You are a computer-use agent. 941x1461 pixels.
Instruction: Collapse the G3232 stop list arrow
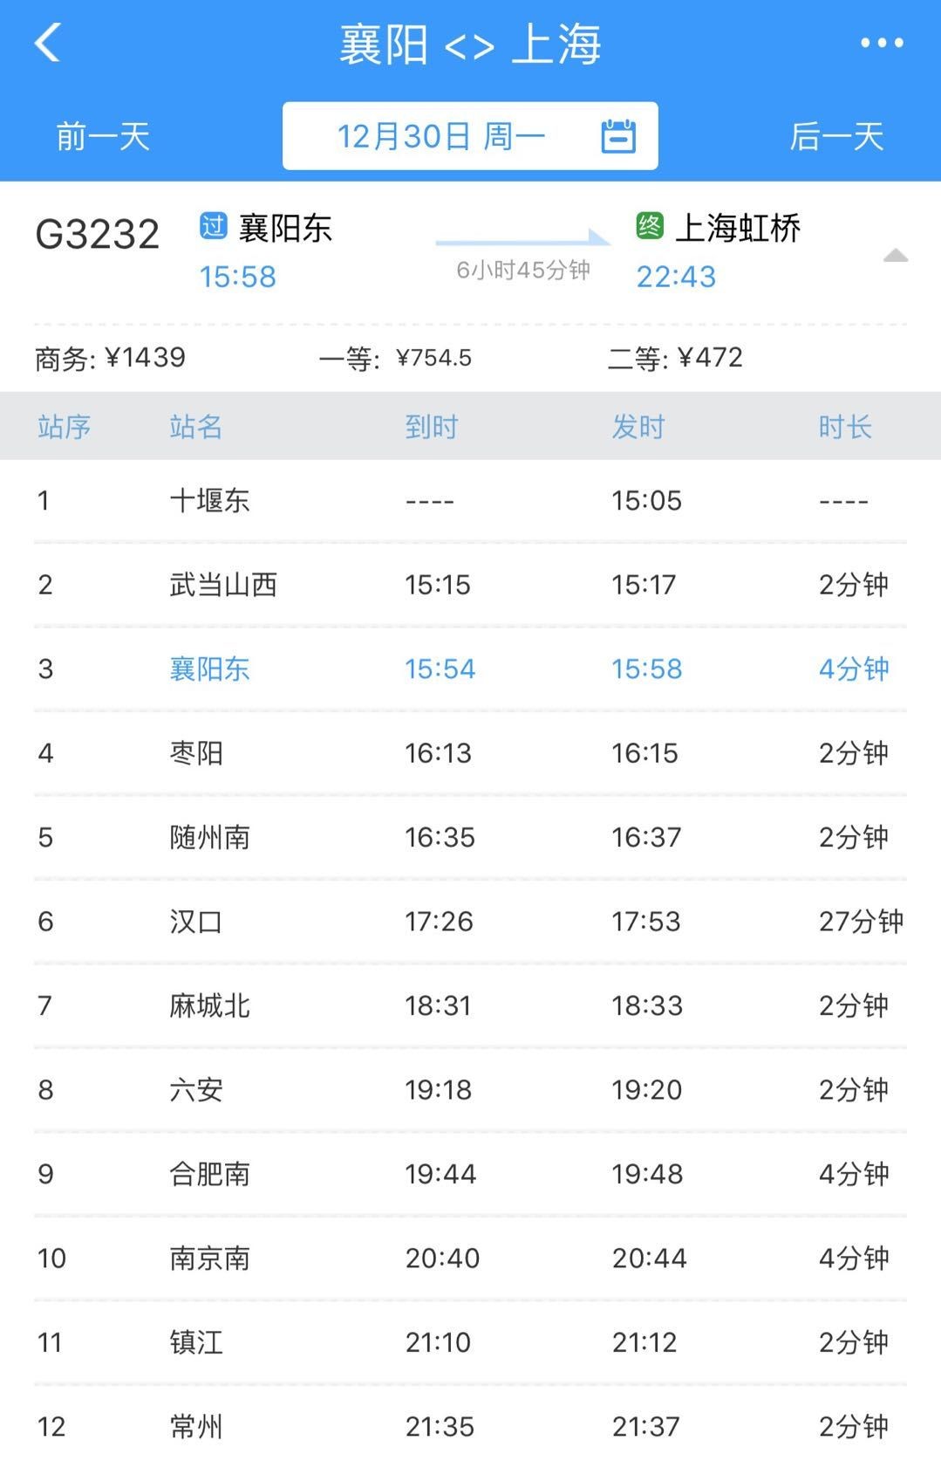coord(896,256)
